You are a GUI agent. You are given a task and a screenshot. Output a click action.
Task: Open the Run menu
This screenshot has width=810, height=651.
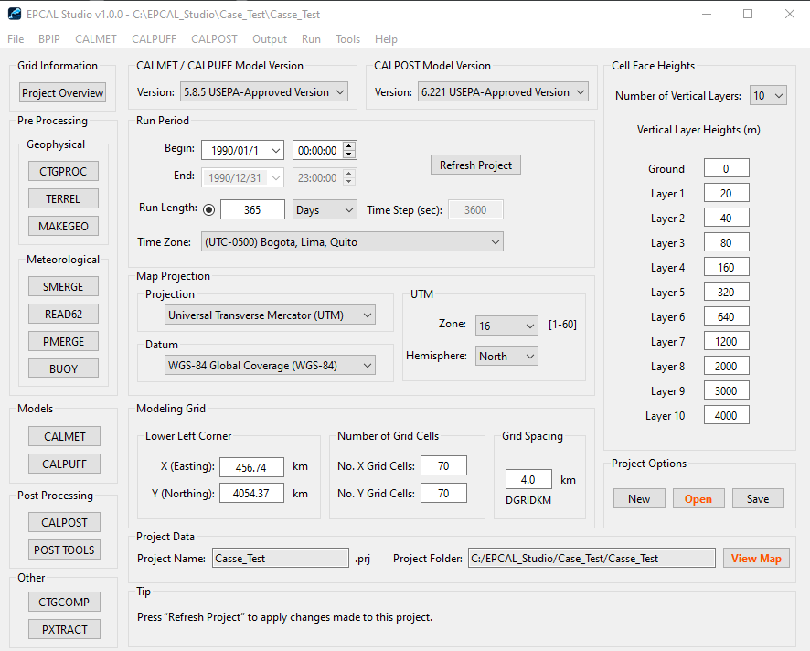[x=311, y=39]
